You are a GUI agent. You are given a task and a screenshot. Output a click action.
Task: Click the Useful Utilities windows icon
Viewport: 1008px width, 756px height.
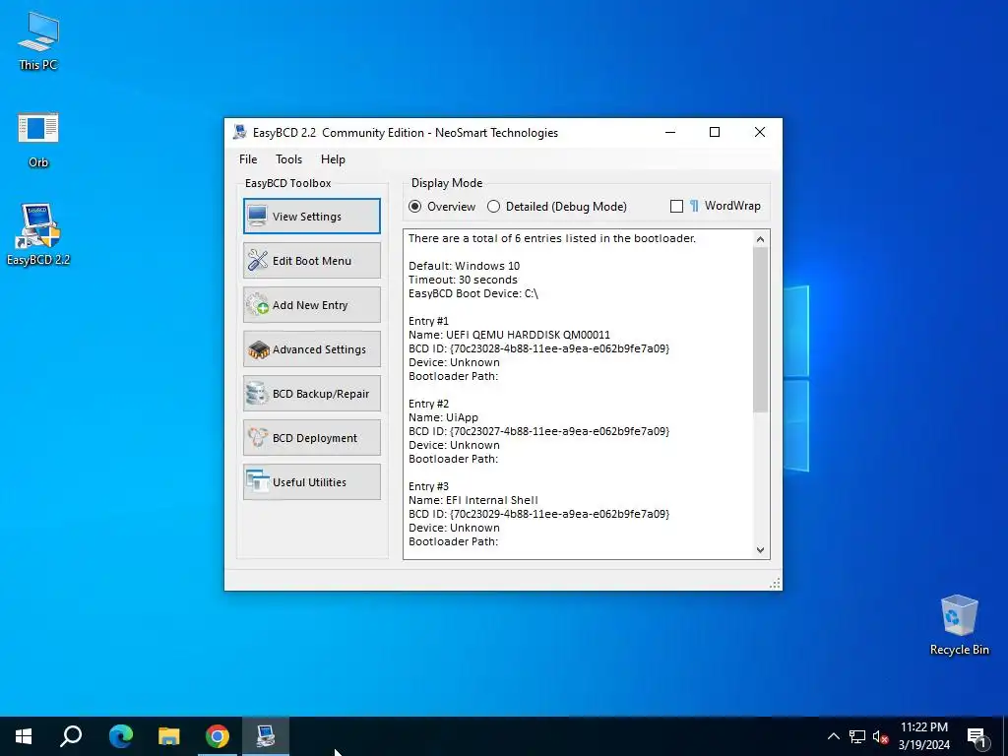(x=258, y=481)
